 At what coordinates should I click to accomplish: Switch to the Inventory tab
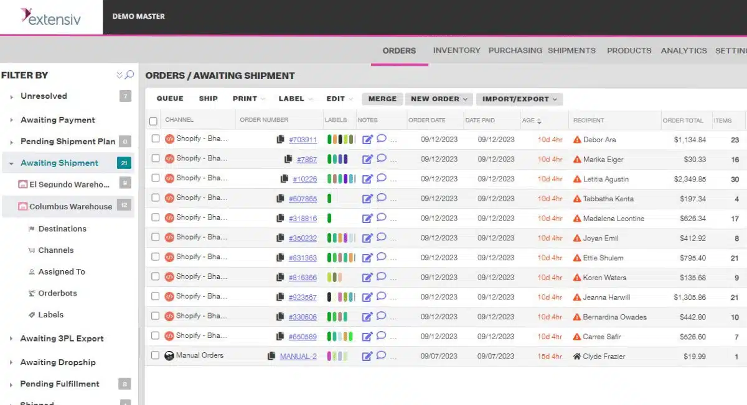click(x=456, y=50)
